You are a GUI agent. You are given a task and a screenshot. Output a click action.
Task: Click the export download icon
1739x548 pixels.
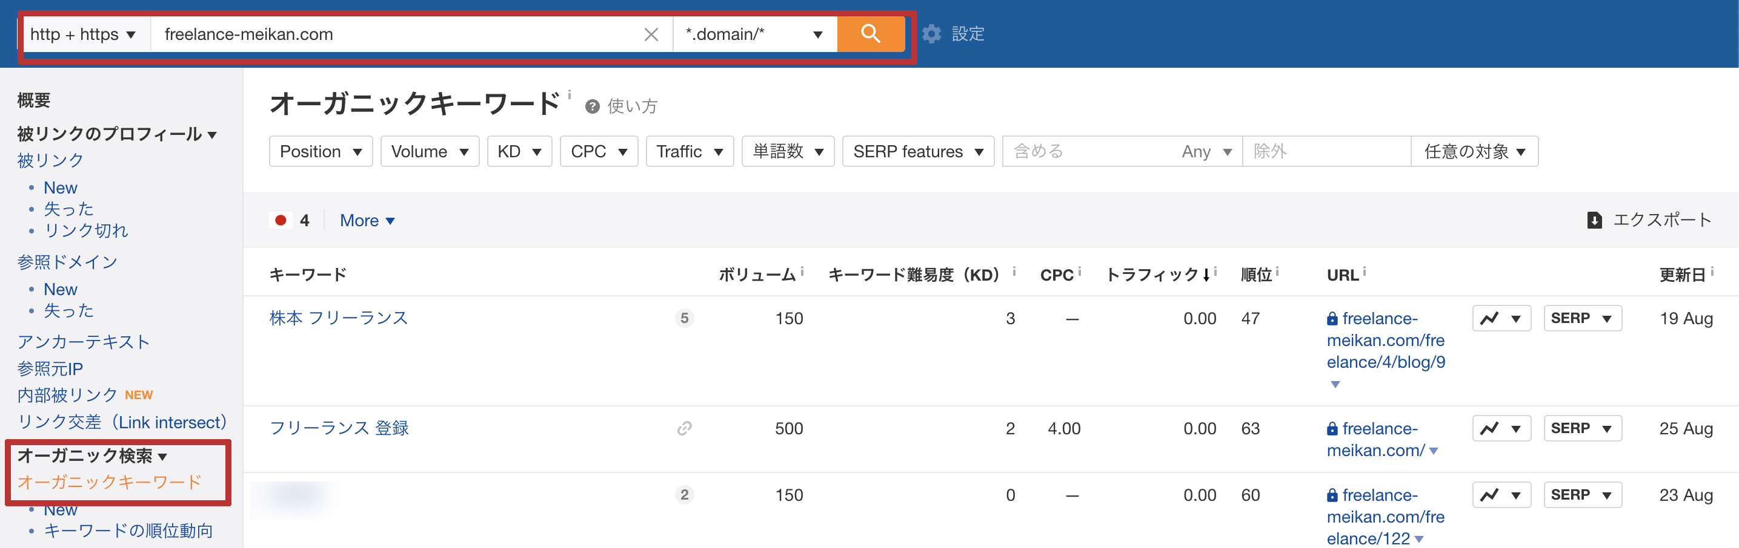point(1594,220)
